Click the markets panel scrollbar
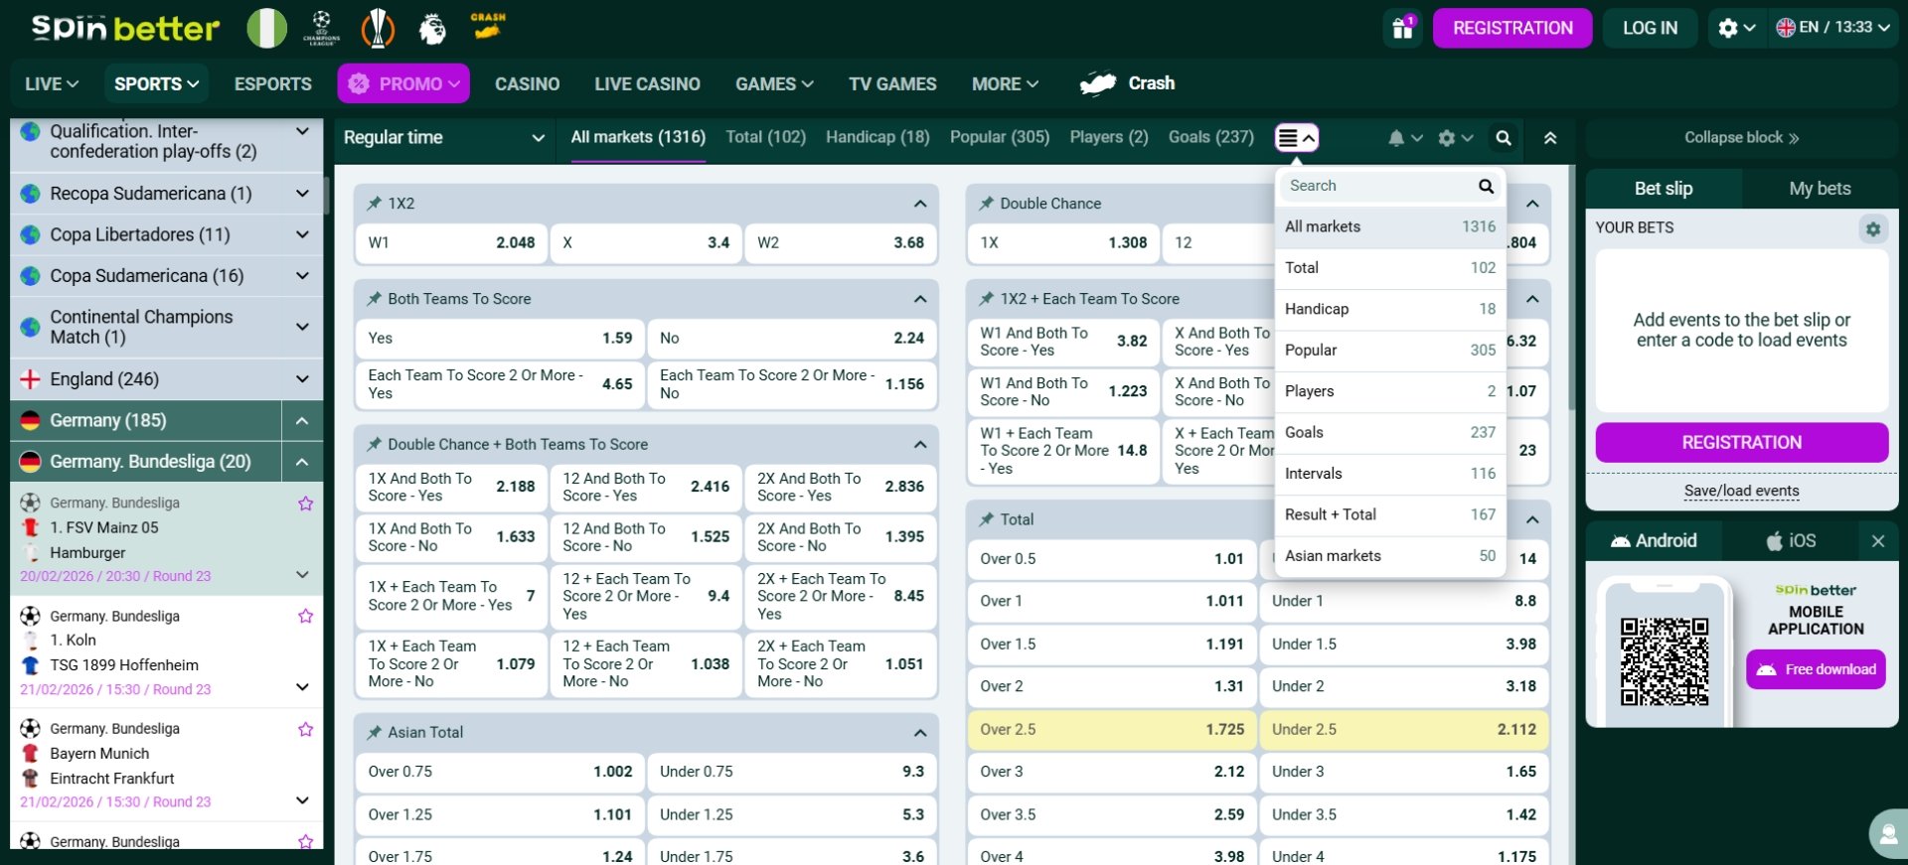 click(1571, 288)
